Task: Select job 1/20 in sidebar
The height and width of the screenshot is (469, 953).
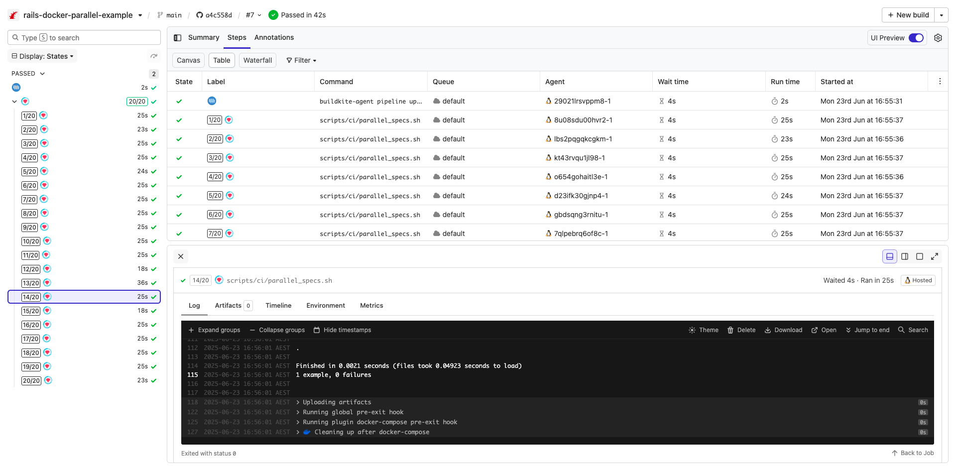Action: (84, 116)
